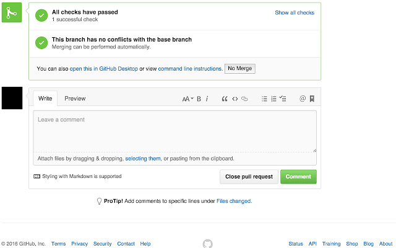396x248 pixels.
Task: Insert code formatting
Action: [235, 99]
